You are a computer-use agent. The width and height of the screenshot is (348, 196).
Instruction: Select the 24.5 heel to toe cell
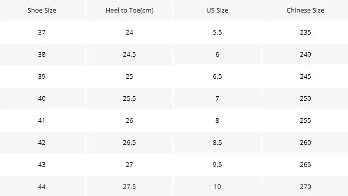[x=129, y=54]
